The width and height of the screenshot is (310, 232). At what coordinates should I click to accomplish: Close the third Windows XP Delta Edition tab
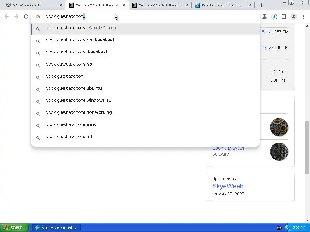point(186,5)
